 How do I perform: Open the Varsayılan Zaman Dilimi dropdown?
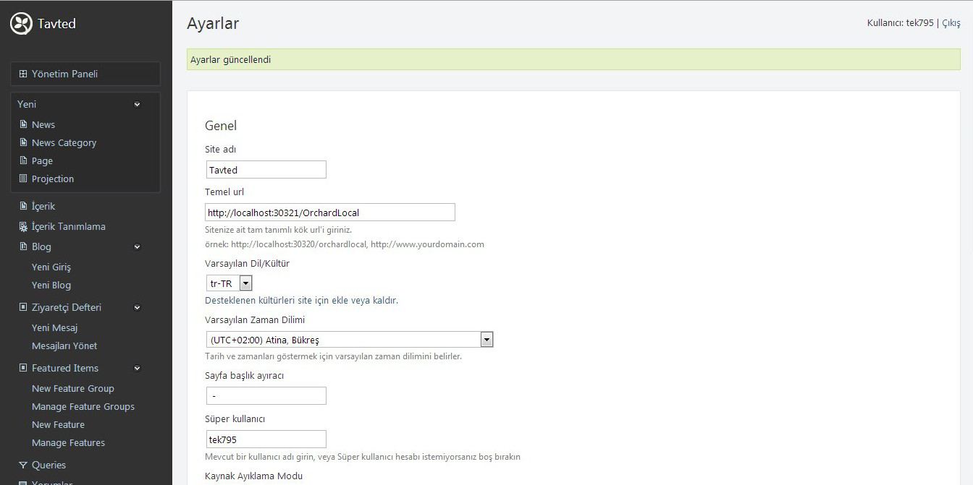click(x=486, y=340)
